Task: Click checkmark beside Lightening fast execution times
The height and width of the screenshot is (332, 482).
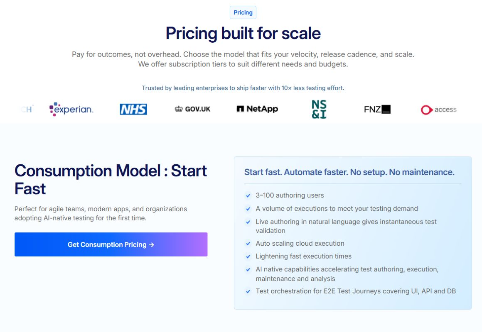Action: 248,256
